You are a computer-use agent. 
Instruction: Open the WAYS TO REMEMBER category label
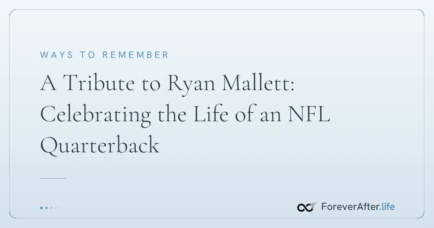click(x=104, y=55)
